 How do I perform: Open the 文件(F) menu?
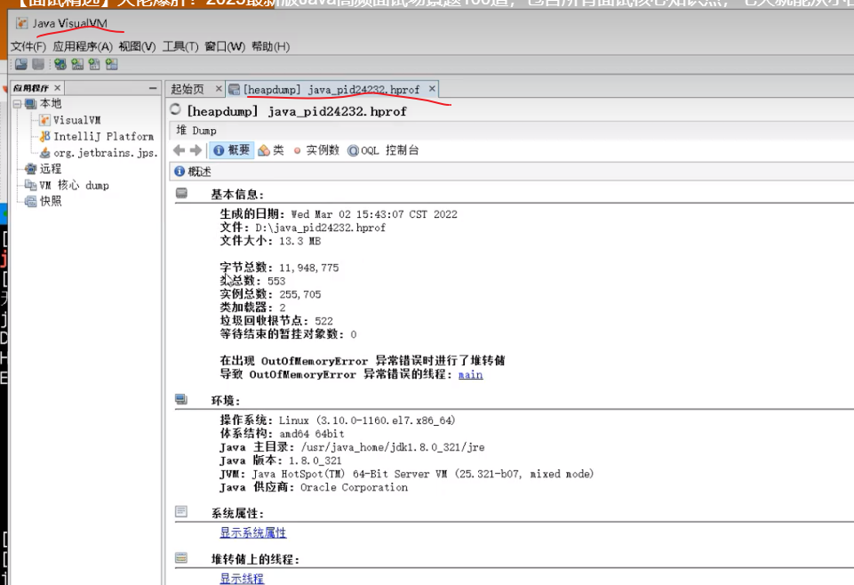(28, 47)
